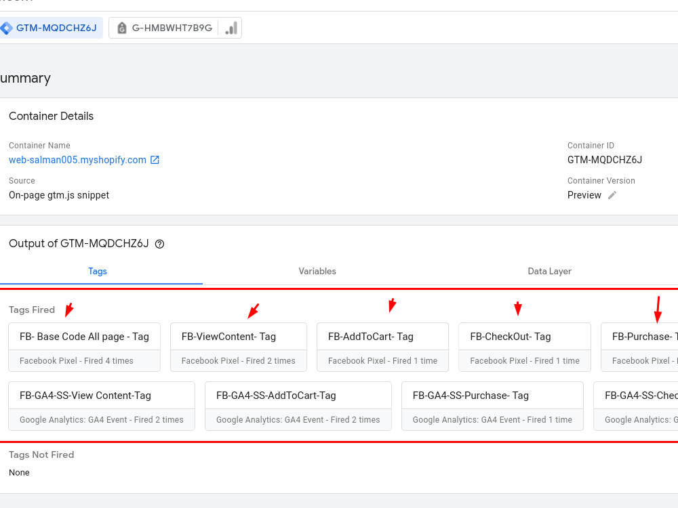The image size is (678, 508).
Task: Click 'Facebook Pixel - Fired 2 times' text
Action: point(238,361)
